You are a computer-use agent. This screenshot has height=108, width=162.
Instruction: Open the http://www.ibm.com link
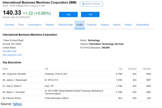12,55
